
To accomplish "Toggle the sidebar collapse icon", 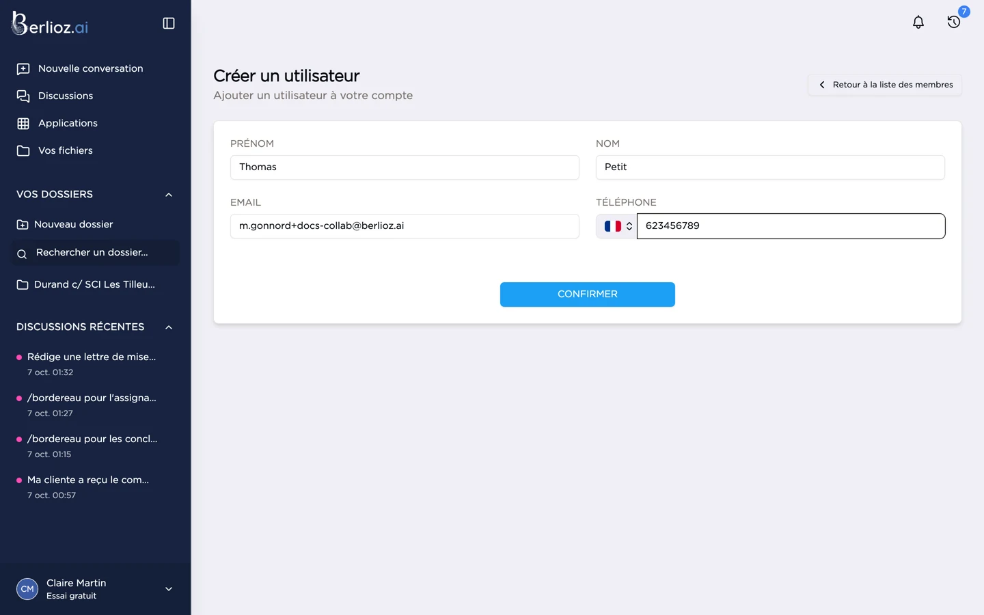I will point(169,23).
